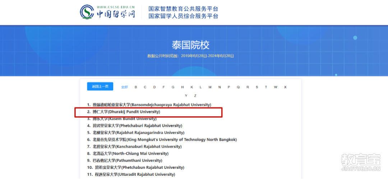Screen dimensions: 388x179
Task: Click 国家智慧教育公共服务平台 header text
Action: (x=183, y=9)
